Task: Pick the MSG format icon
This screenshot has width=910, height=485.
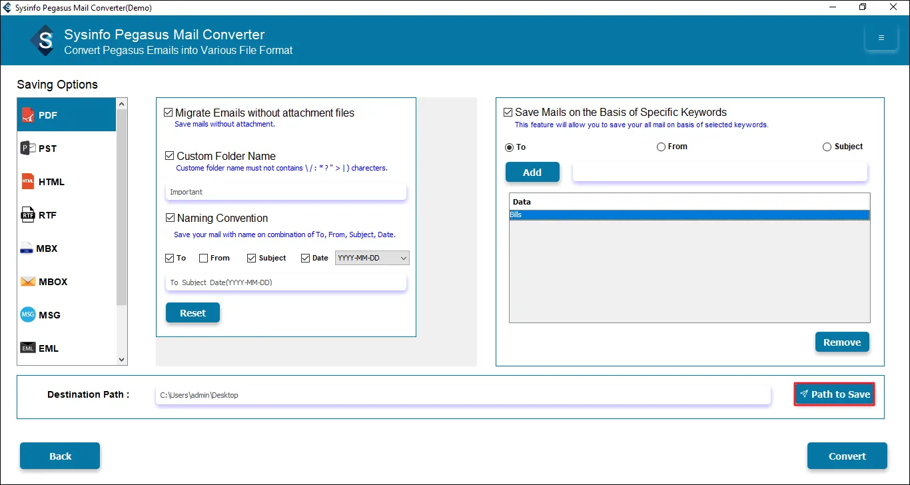Action: pyautogui.click(x=28, y=315)
